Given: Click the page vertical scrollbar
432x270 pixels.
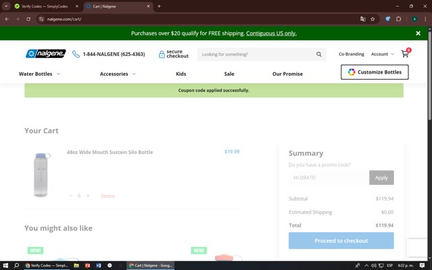Looking at the screenshot, I should 429,76.
